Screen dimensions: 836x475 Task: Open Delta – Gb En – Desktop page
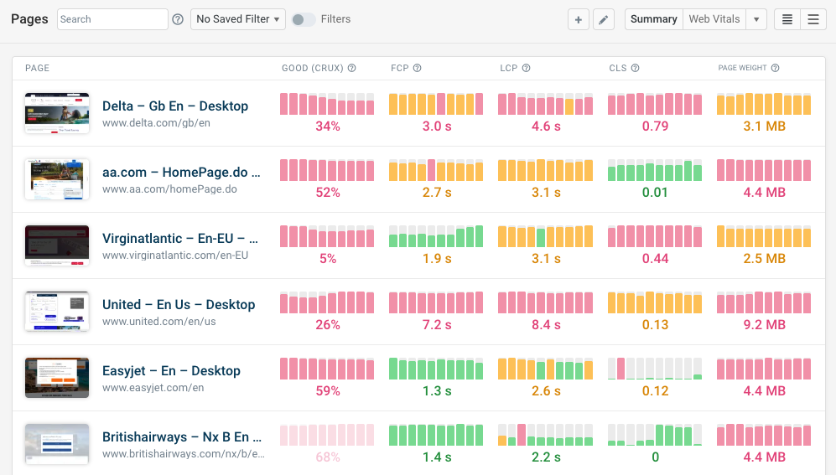175,106
